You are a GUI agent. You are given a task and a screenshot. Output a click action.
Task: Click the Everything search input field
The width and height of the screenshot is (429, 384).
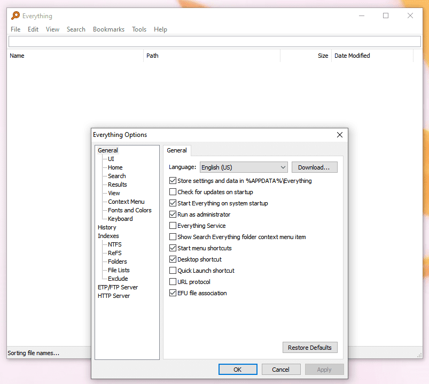215,42
